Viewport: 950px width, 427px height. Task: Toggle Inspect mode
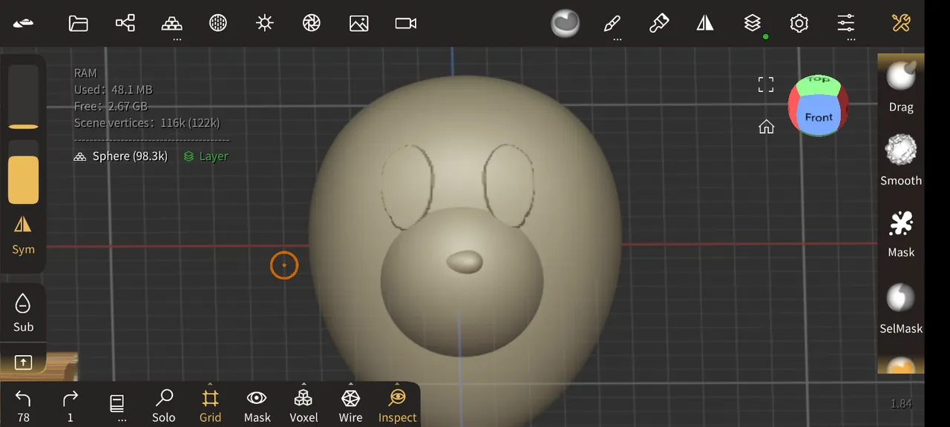click(397, 406)
